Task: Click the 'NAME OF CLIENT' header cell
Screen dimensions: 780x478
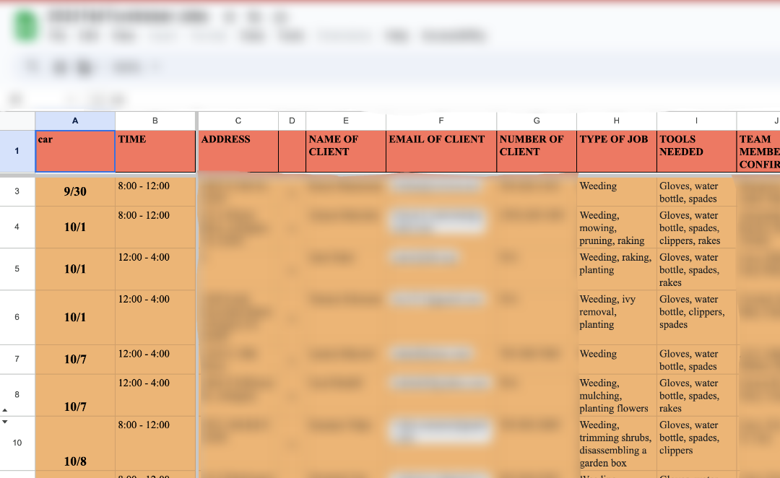Action: 346,151
